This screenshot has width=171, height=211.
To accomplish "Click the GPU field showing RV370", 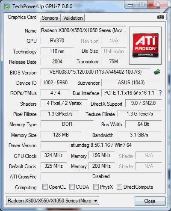I will [57, 41].
